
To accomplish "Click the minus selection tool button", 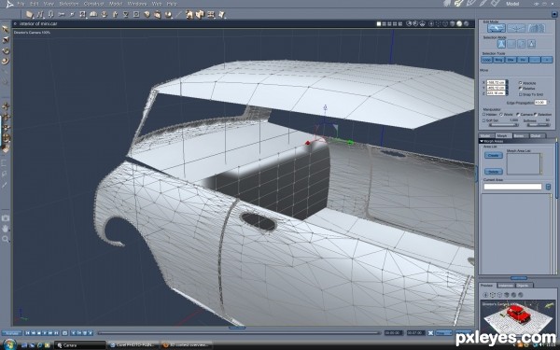I will [x=535, y=60].
